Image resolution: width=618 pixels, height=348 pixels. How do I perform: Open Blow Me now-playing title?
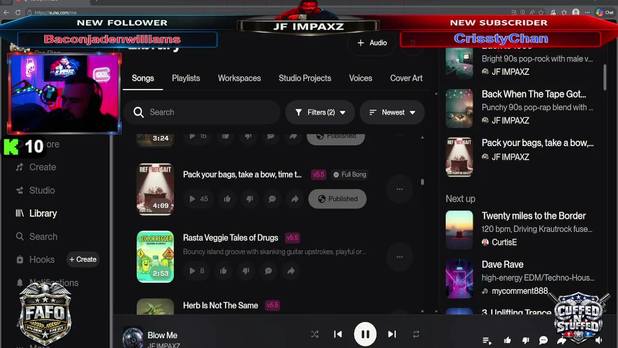coord(162,335)
